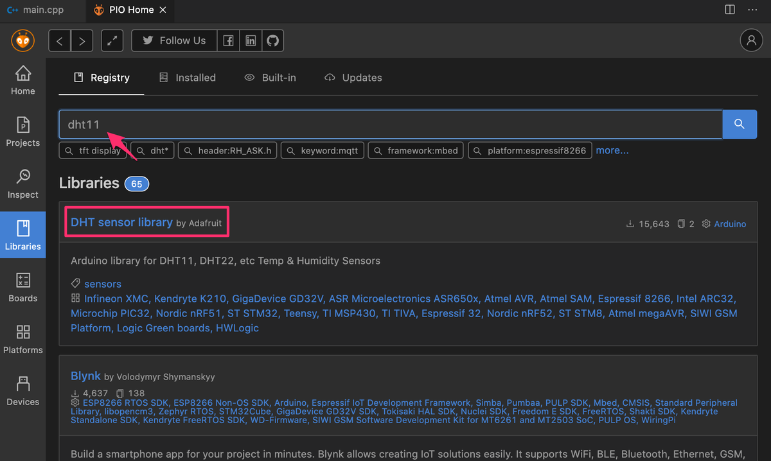Open Boards in the sidebar
Screen dimensions: 771x461
22,288
